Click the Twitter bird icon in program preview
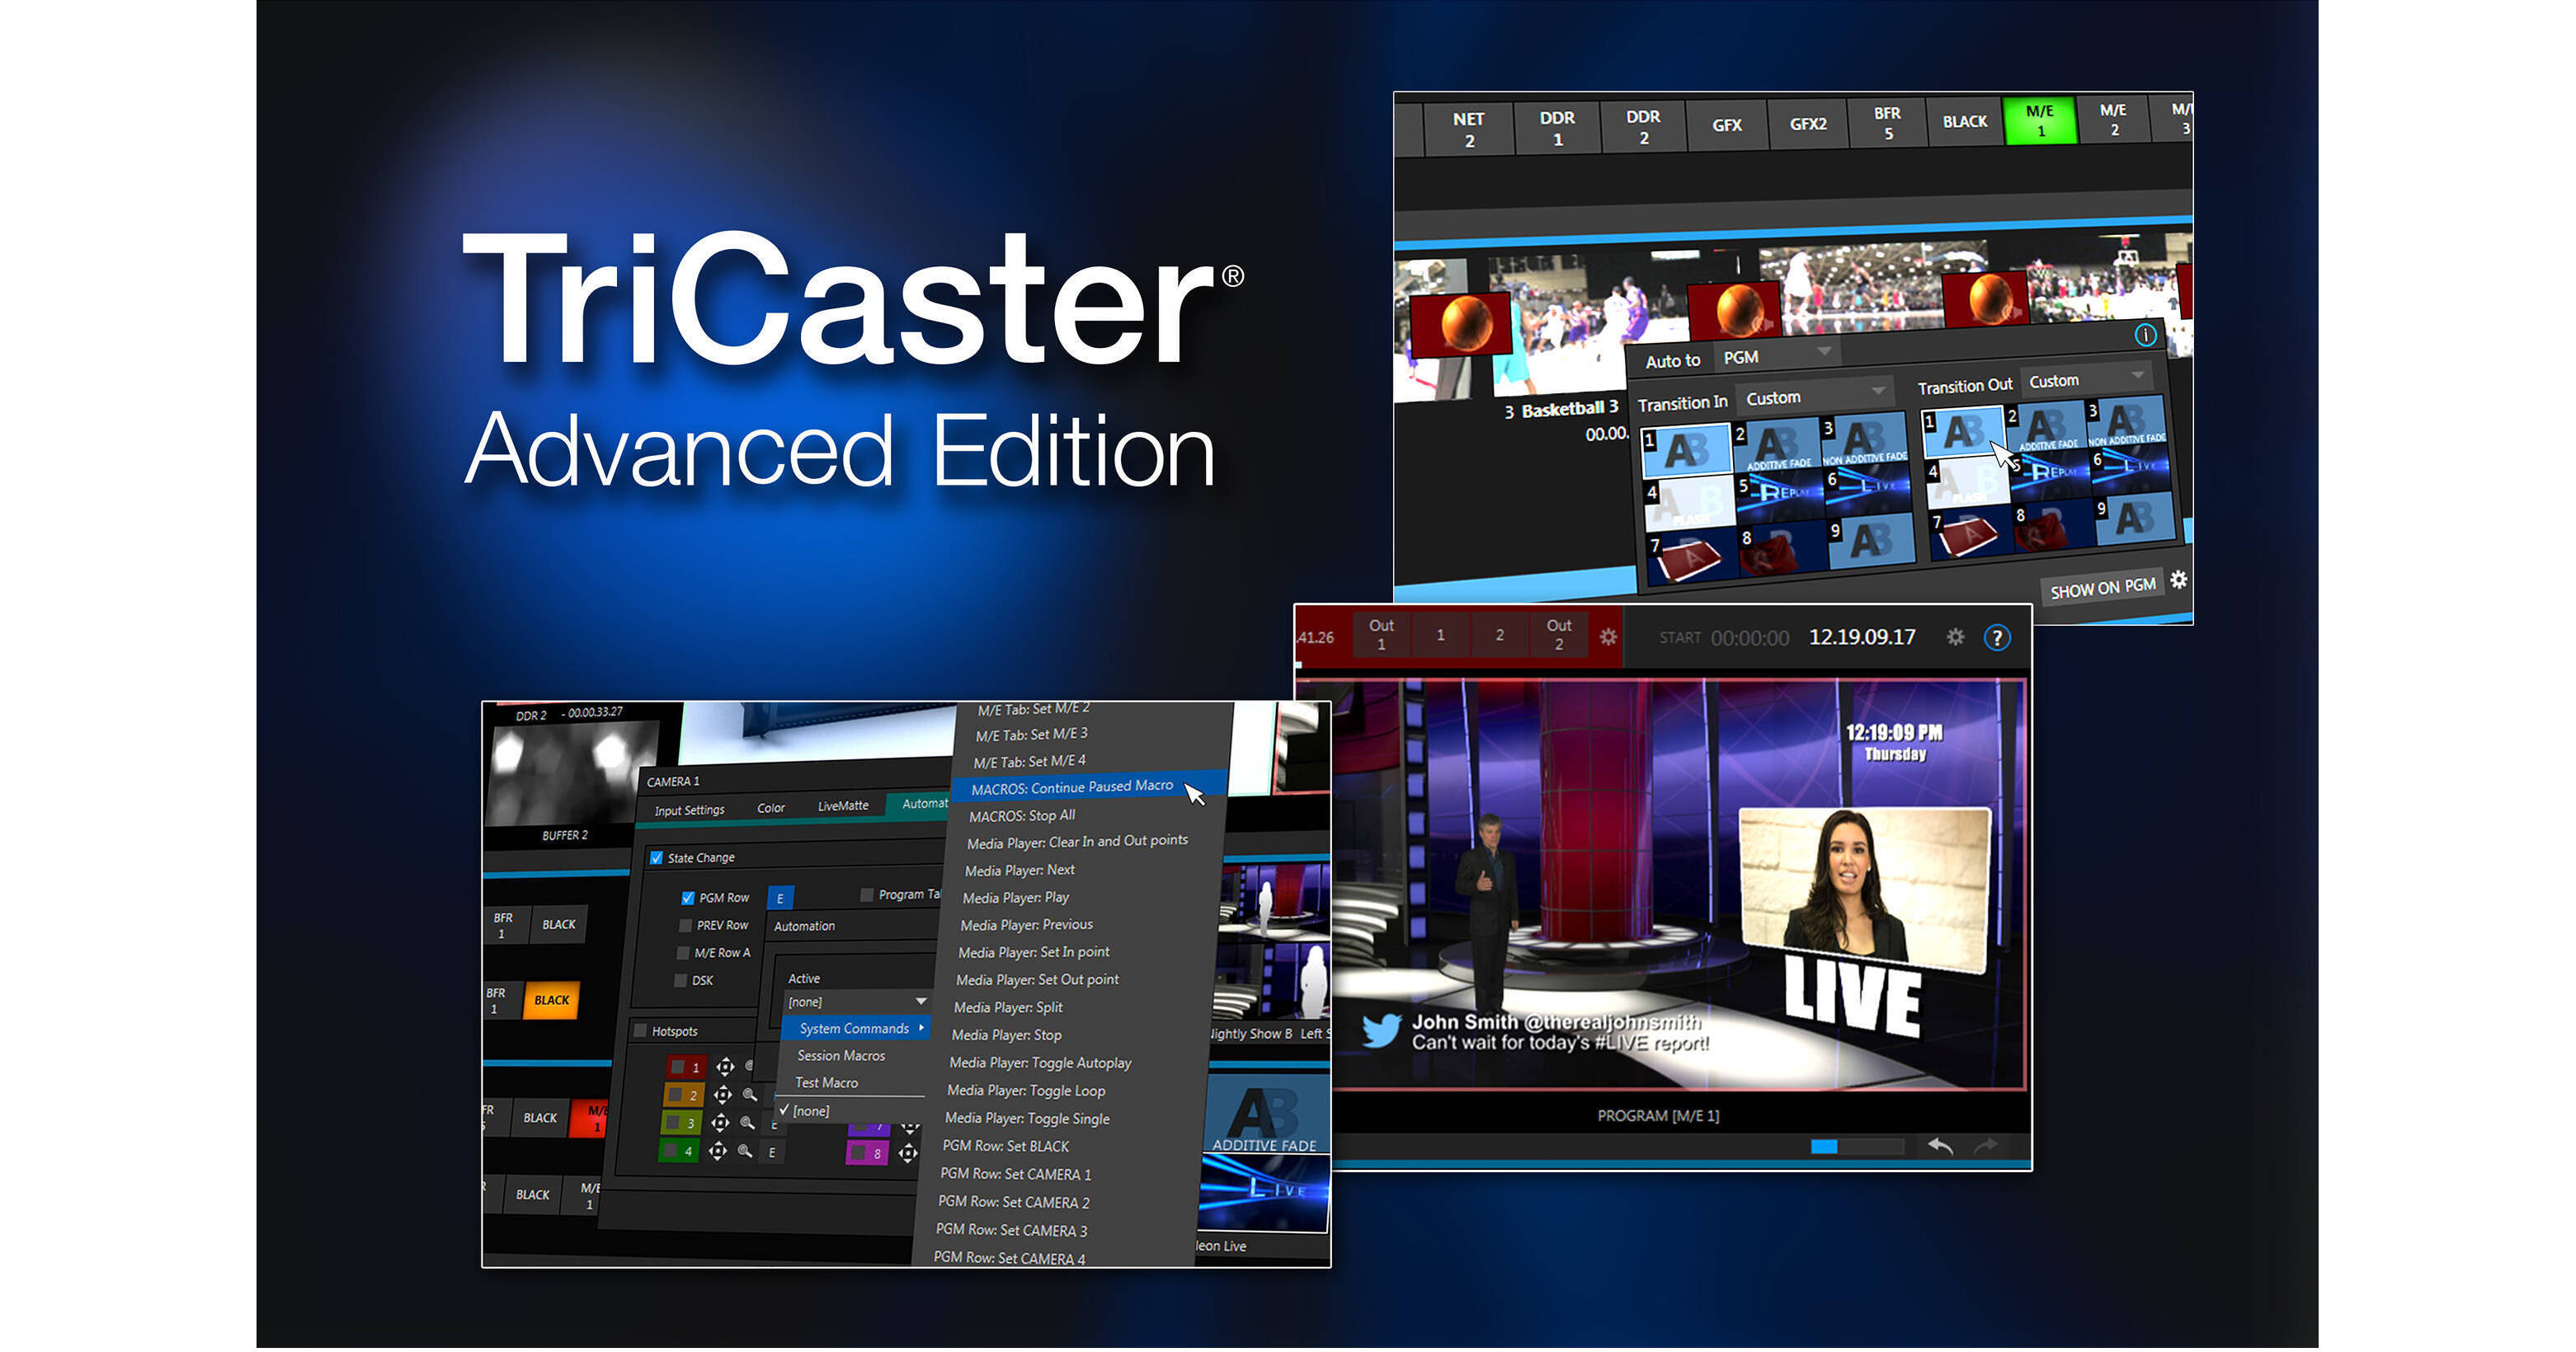This screenshot has height=1352, width=2576. pyautogui.click(x=1381, y=1031)
